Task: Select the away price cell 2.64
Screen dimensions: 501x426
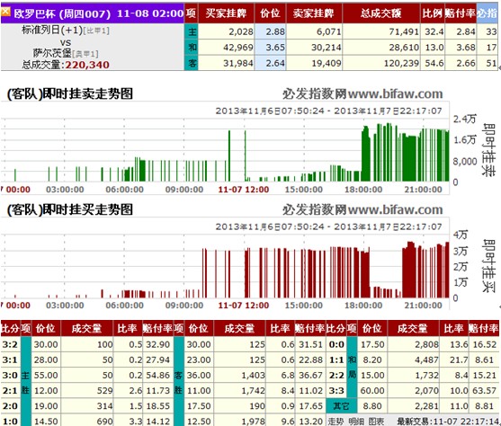Action: click(x=271, y=63)
